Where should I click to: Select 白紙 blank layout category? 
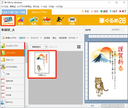12,74
